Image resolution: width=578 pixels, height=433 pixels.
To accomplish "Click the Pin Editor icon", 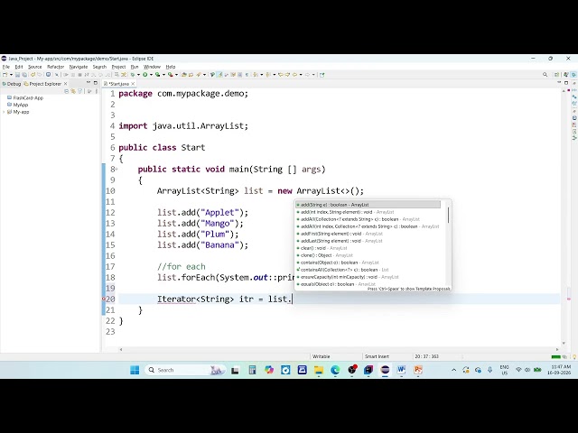I will click(x=322, y=75).
